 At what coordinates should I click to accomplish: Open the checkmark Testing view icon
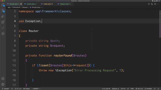[3, 28]
